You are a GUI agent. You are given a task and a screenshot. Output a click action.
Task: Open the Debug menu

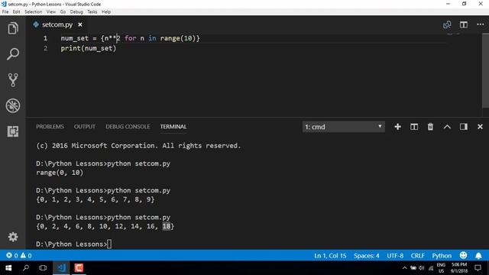pos(76,12)
